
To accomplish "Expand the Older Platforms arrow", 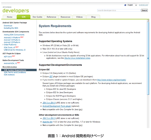I will click(x=3, y=45).
